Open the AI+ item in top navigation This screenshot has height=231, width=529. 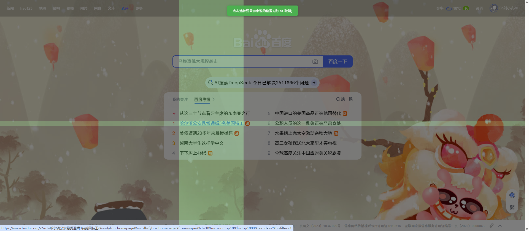click(125, 8)
